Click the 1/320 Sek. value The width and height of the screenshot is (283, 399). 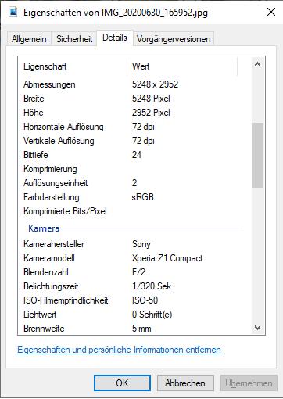click(153, 286)
